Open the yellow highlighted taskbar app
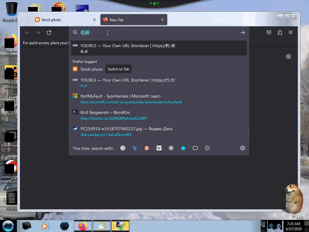309x232 pixels. pyautogui.click(x=120, y=226)
